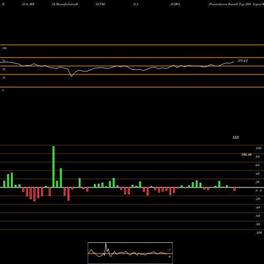Click the RSI axis label 50
The width and height of the screenshot is (264, 264).
[x=4, y=69]
